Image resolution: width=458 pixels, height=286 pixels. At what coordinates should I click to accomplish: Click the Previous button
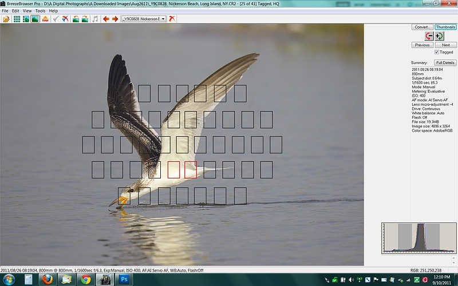click(x=422, y=45)
